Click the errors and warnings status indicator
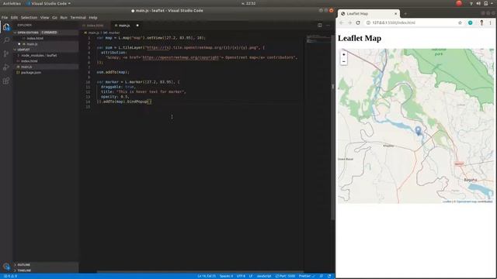This screenshot has height=279, width=497. (x=11, y=276)
